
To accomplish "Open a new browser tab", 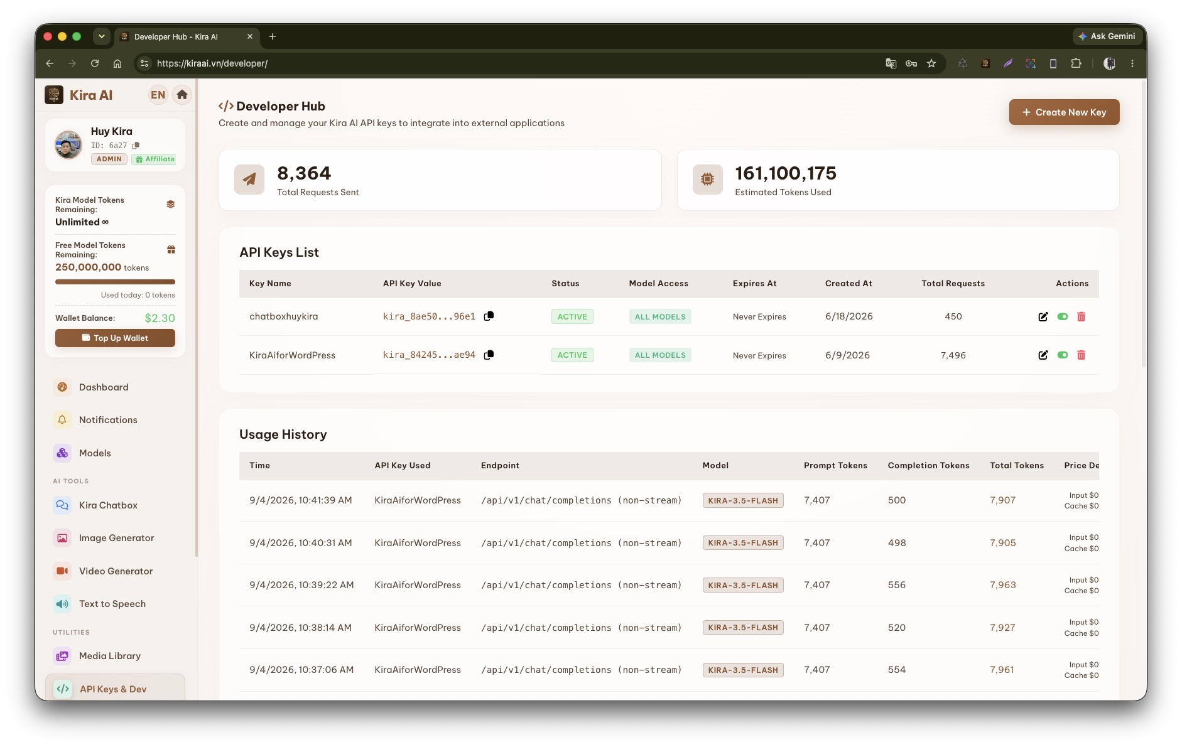I will 273,36.
